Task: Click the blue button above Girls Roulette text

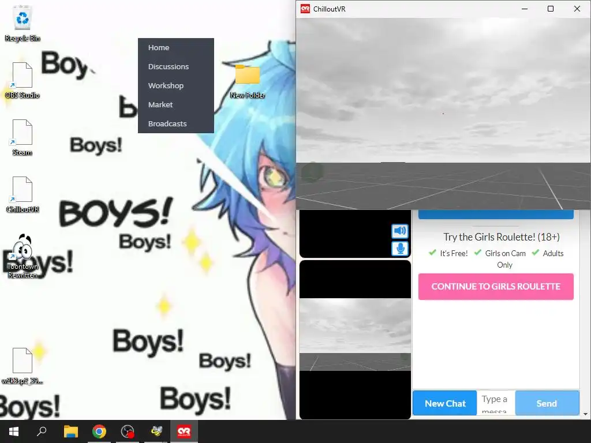Action: pyautogui.click(x=496, y=215)
